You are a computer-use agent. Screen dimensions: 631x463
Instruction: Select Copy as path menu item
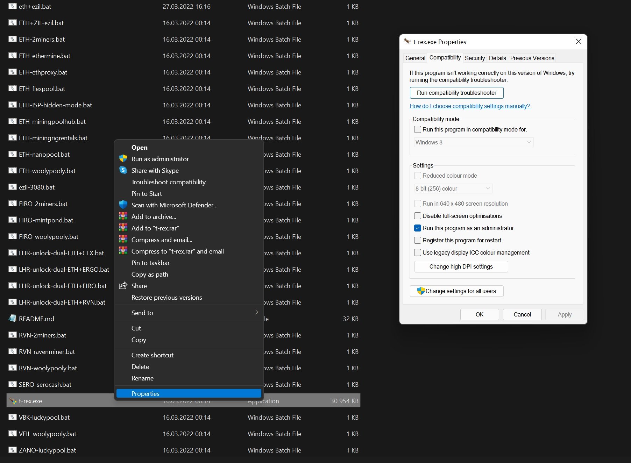[x=189, y=274]
